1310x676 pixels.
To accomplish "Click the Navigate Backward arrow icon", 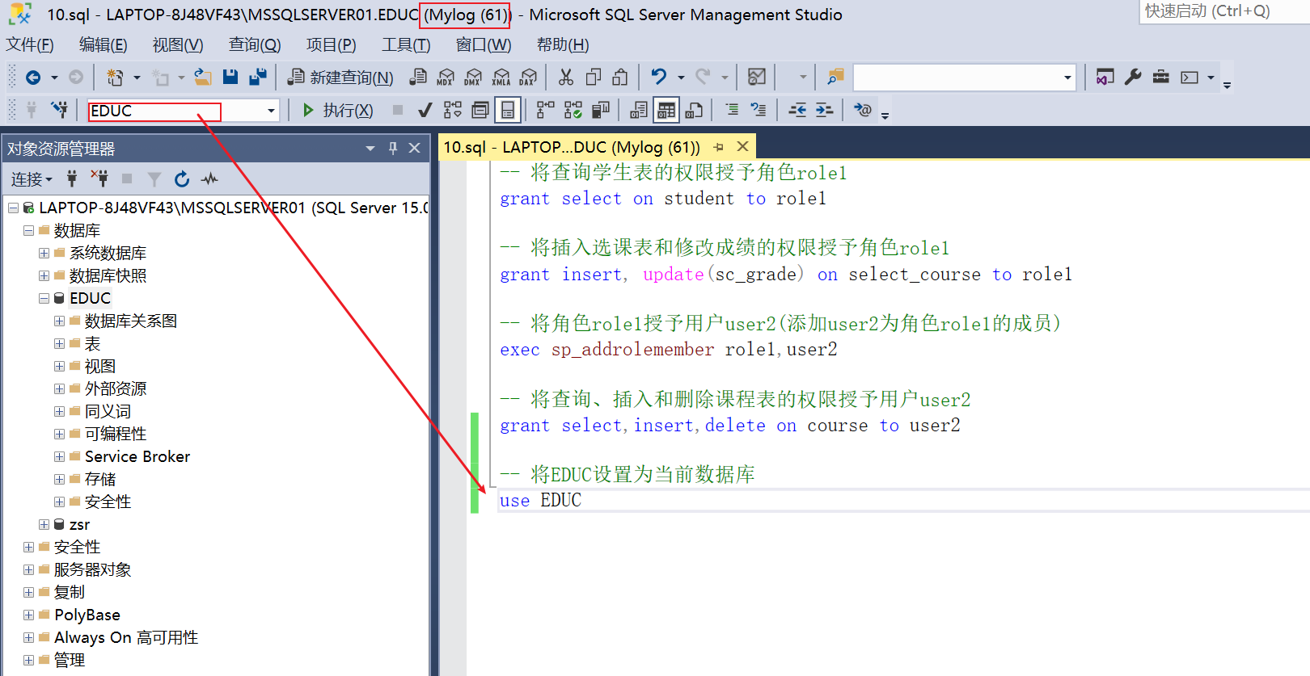I will coord(33,78).
